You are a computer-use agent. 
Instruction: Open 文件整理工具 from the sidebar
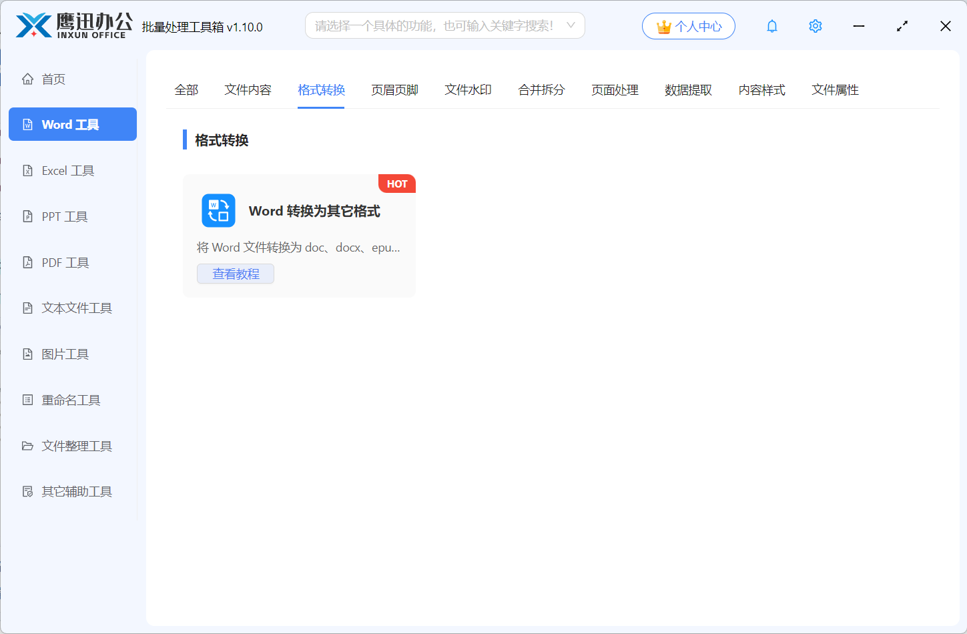77,446
